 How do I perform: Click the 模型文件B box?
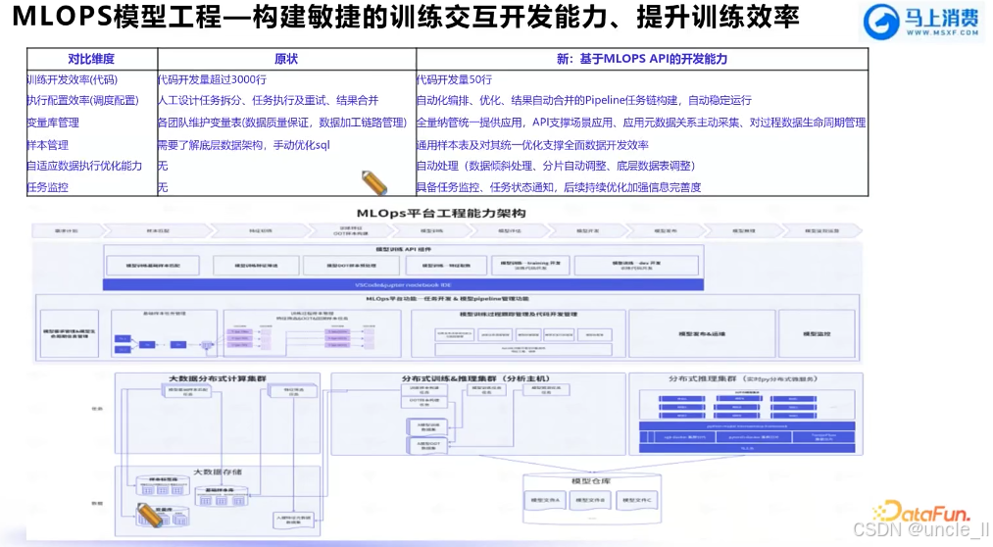click(x=590, y=500)
